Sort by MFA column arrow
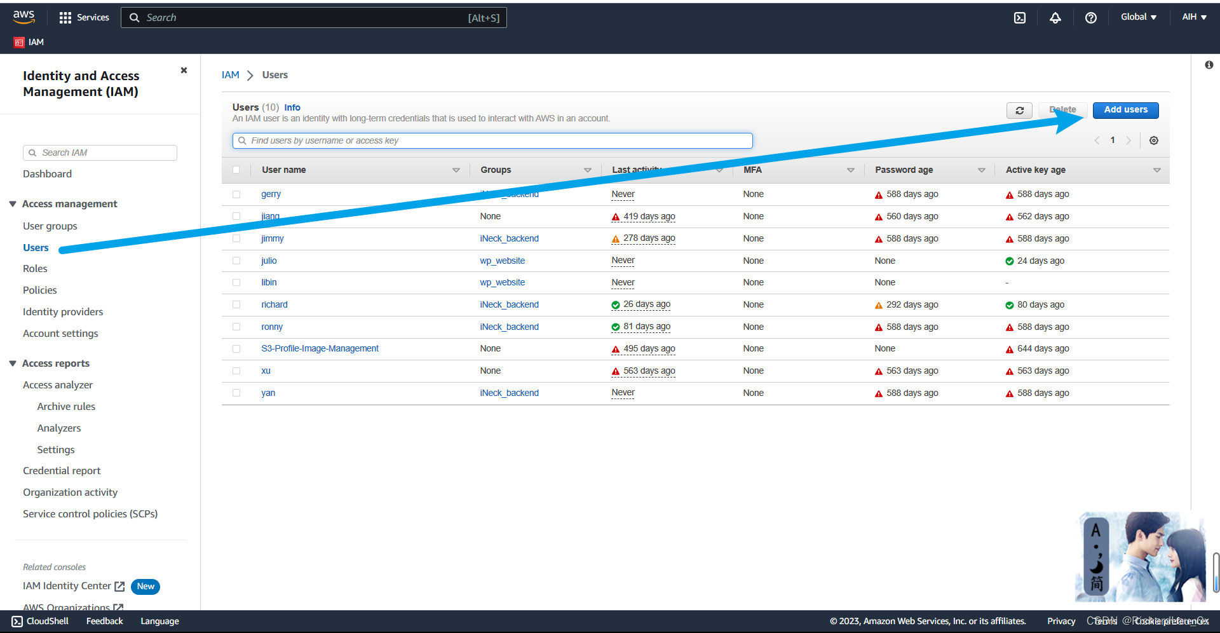The width and height of the screenshot is (1220, 633). (851, 170)
